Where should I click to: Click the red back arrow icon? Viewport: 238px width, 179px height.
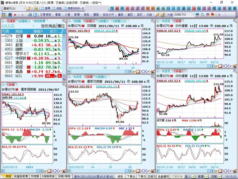pyautogui.click(x=15, y=15)
